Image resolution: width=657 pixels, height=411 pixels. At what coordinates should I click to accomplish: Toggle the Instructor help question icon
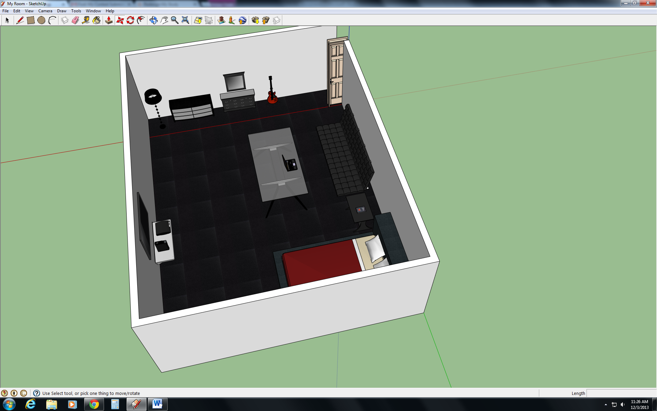click(x=37, y=393)
